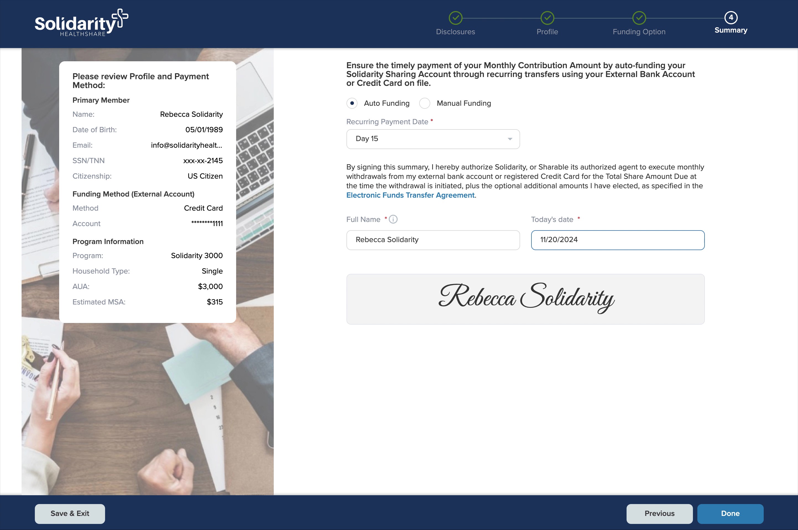Screen dimensions: 798x530
Task: Click the Solidarity HealthShare logo
Action: [x=81, y=23]
